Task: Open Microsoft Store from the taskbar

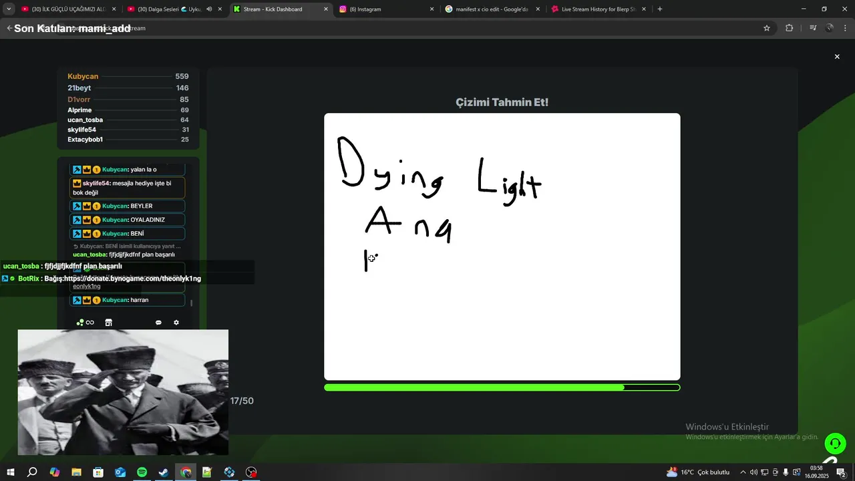Action: point(98,472)
